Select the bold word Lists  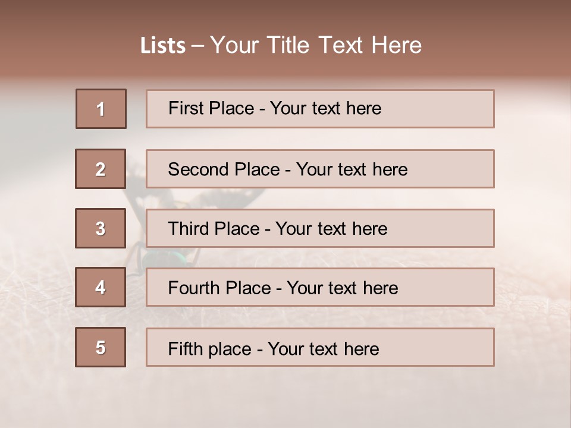163,46
